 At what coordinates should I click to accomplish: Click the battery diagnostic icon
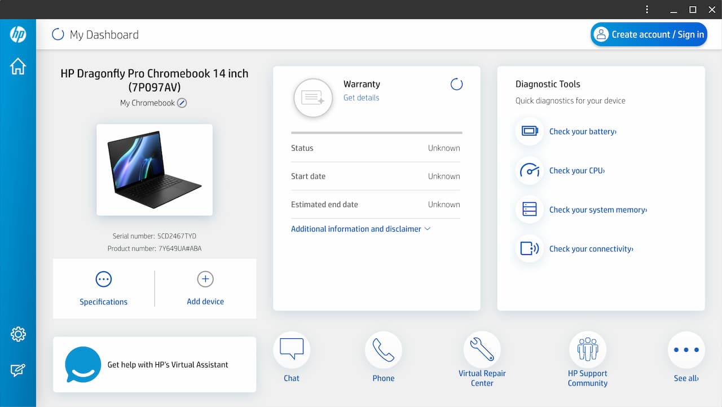coord(530,131)
